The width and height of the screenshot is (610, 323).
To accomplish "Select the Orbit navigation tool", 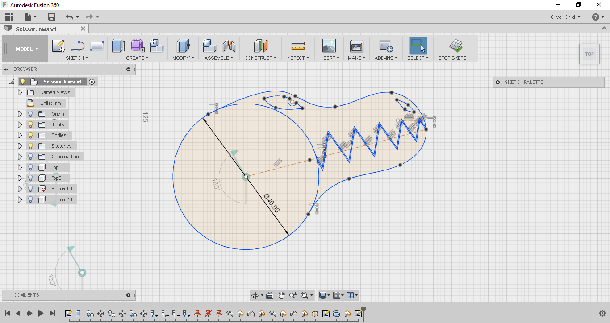I will [255, 295].
